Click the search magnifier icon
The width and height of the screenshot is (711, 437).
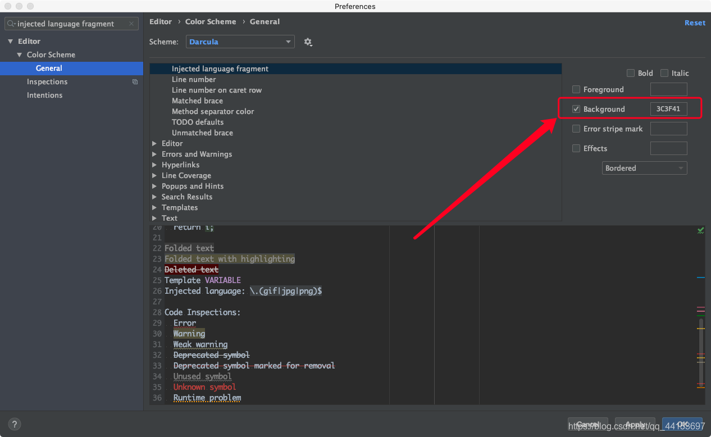pos(11,24)
